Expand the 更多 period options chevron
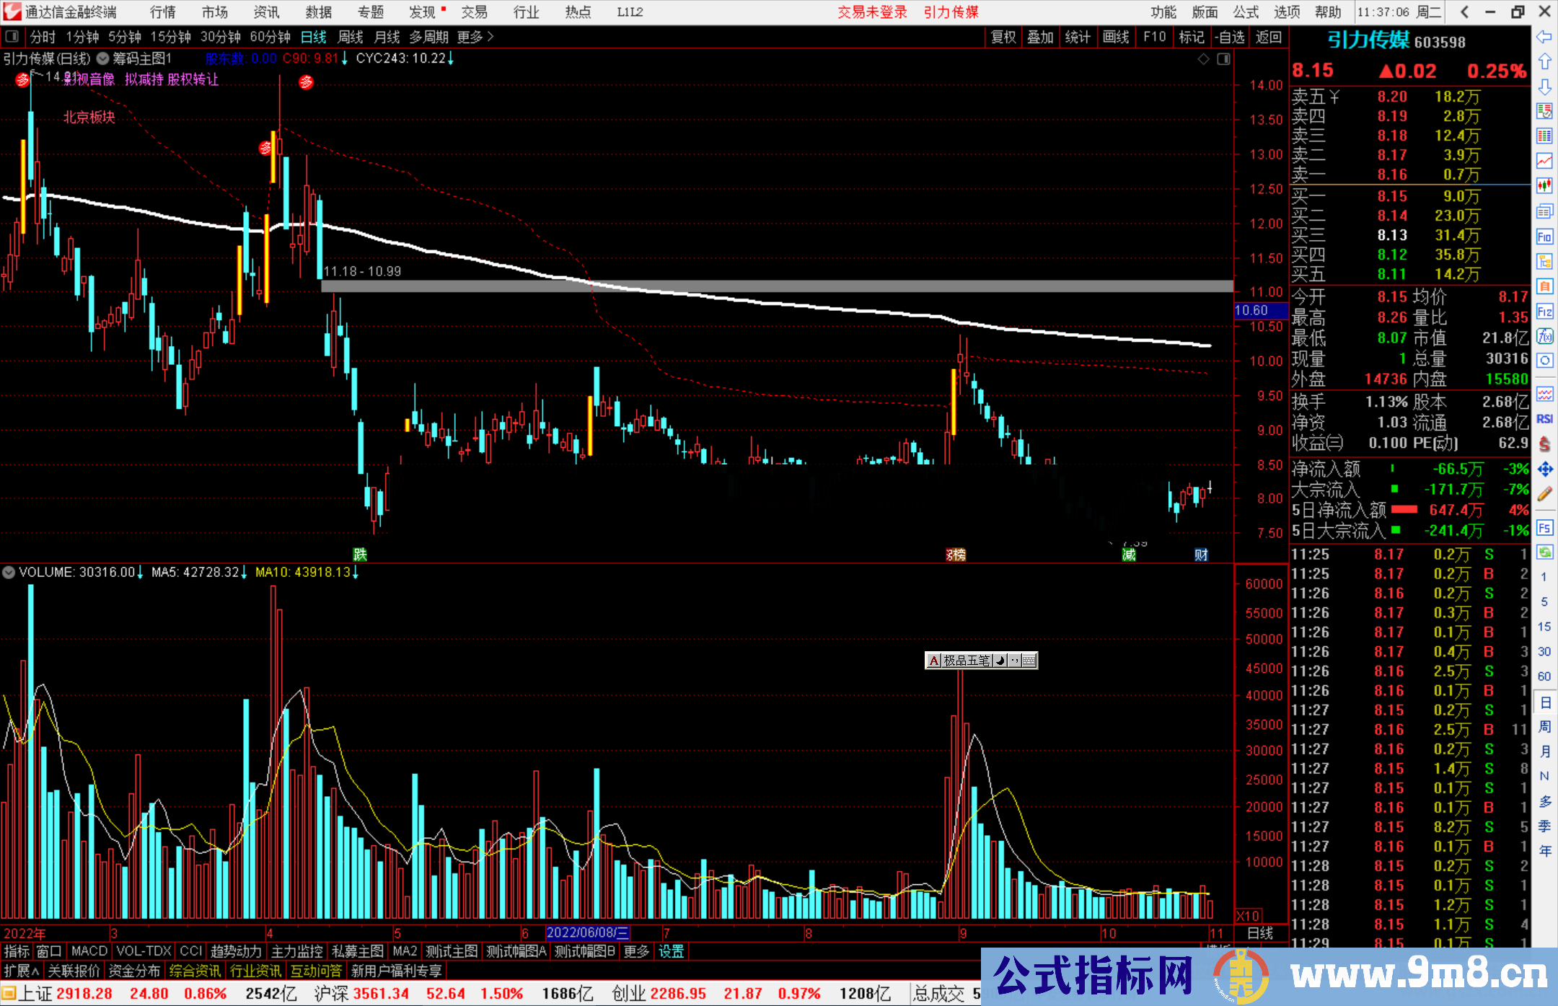Screen dimensions: 1558x1006 [x=490, y=37]
